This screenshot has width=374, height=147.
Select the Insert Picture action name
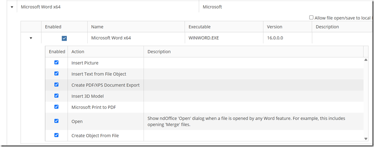(x=85, y=63)
